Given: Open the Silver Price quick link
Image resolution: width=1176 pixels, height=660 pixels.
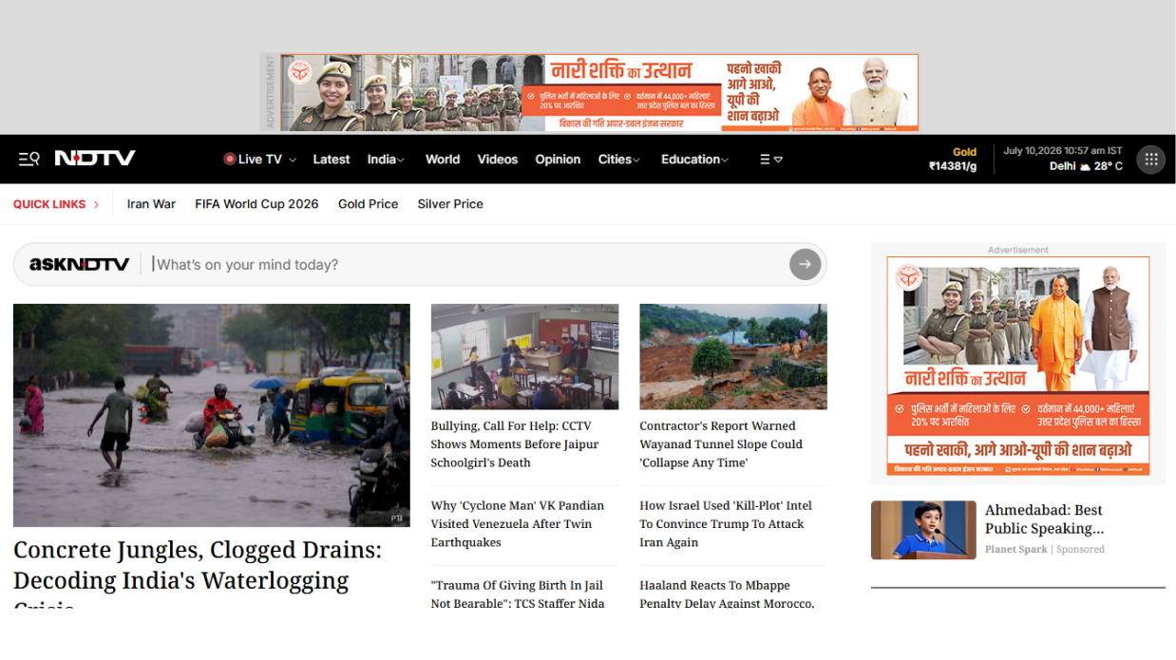Looking at the screenshot, I should pos(450,204).
